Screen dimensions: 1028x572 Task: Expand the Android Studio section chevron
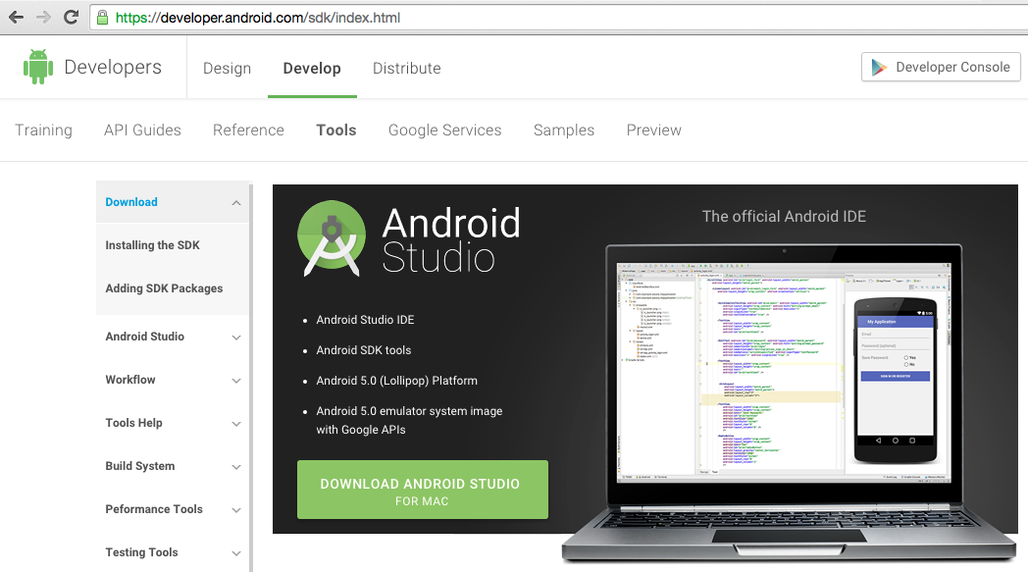[x=236, y=338]
